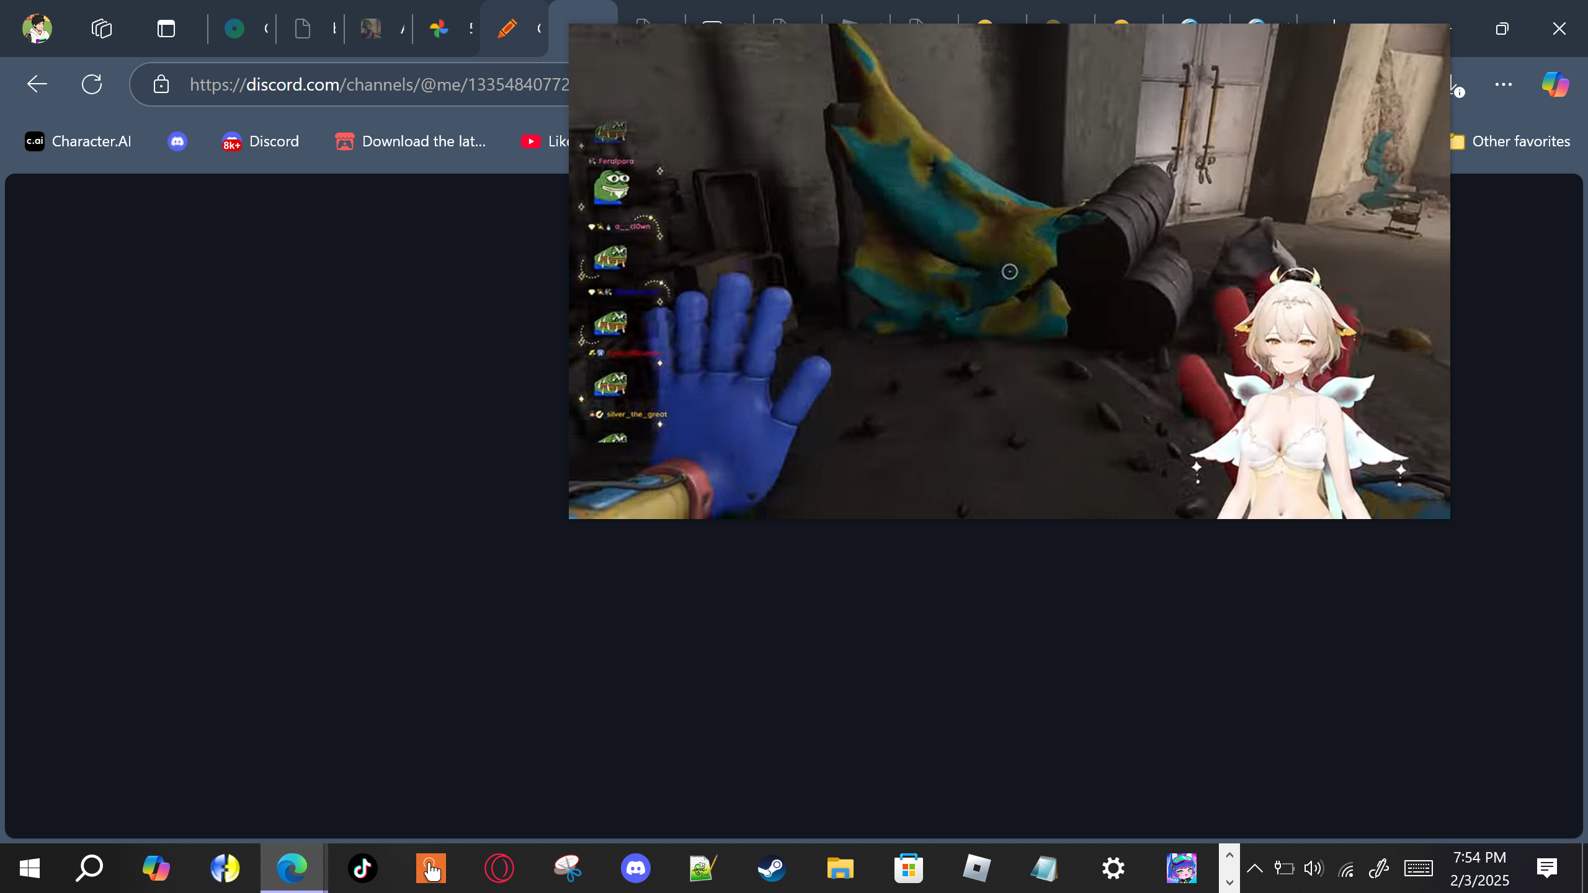Open the blue notepad taskbar app

1045,868
